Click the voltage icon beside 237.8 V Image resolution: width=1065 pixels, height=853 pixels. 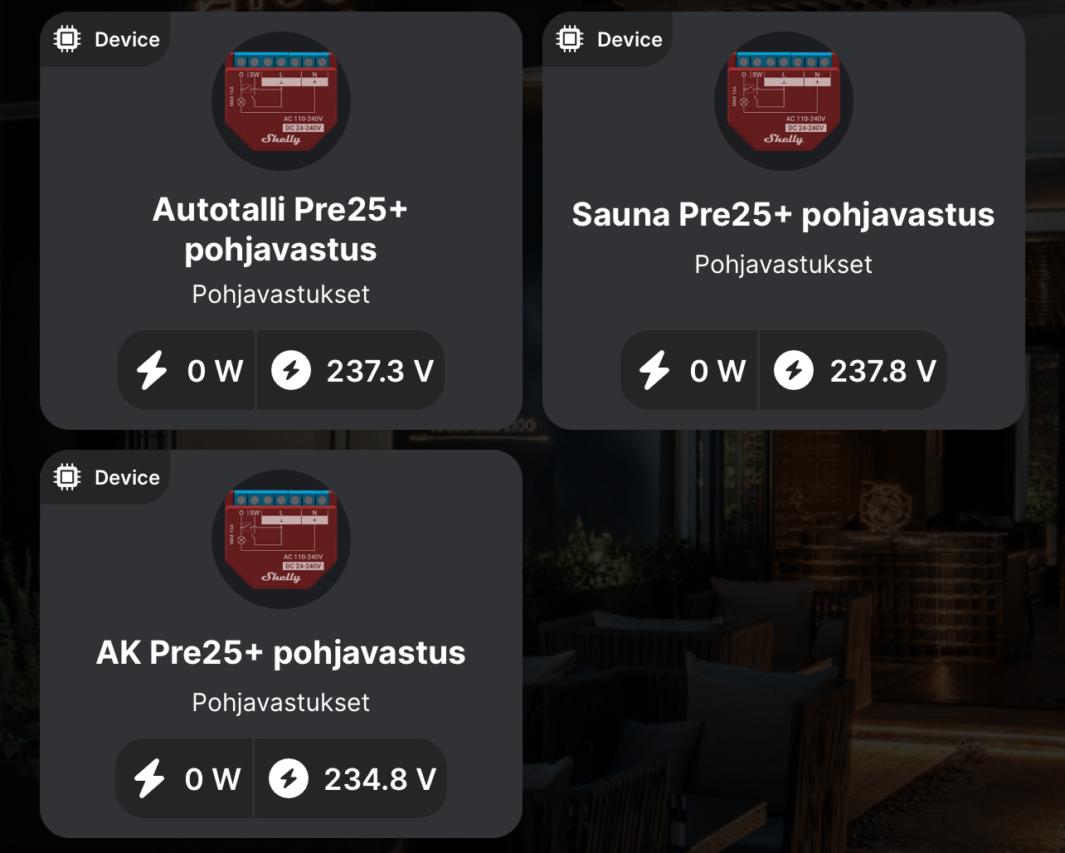[794, 370]
